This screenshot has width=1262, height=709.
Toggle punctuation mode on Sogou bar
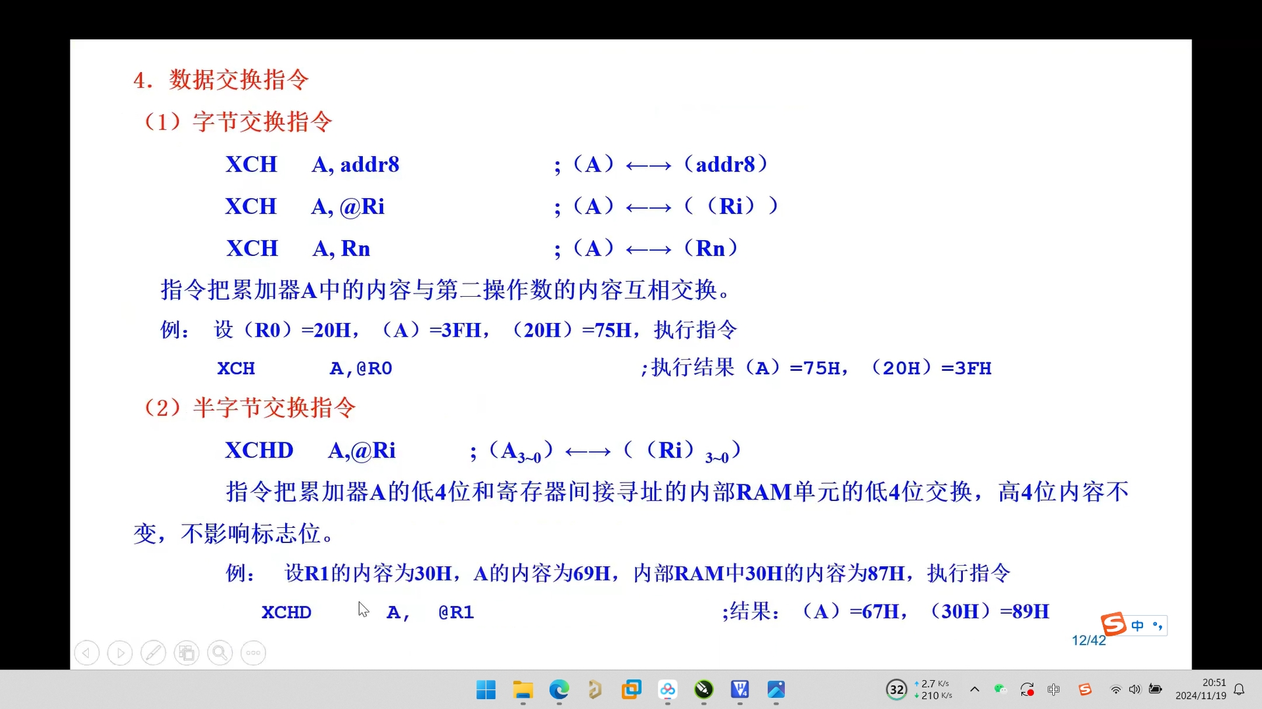[1157, 626]
